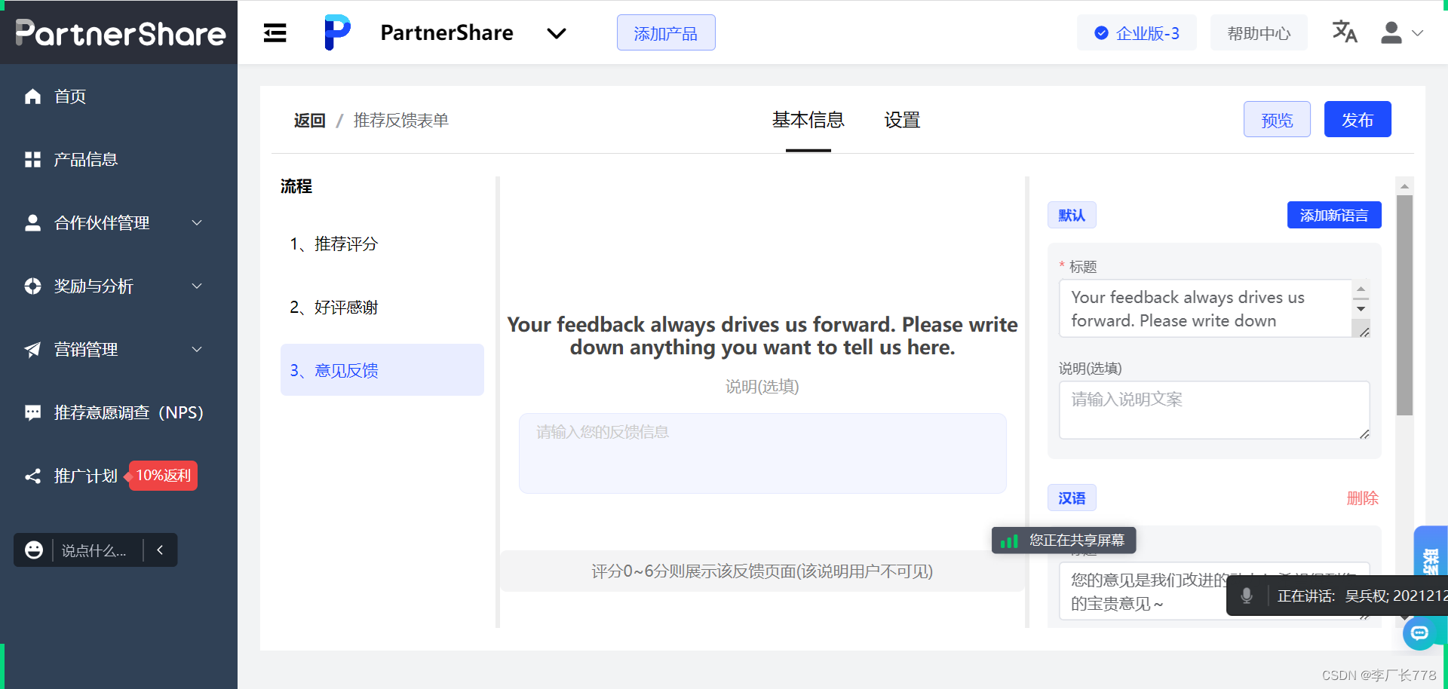
Task: Expand the PartnerShare product dropdown chevron
Action: (557, 33)
